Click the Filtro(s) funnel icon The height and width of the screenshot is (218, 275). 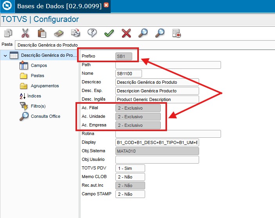[24, 106]
